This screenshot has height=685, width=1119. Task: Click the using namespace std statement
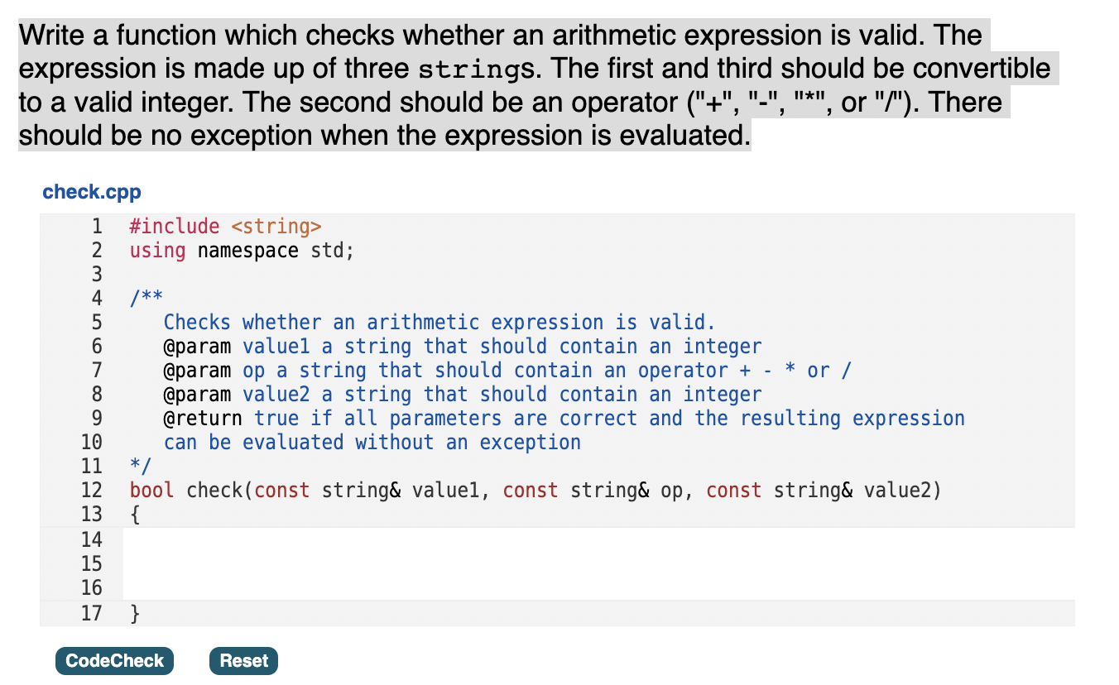(240, 250)
